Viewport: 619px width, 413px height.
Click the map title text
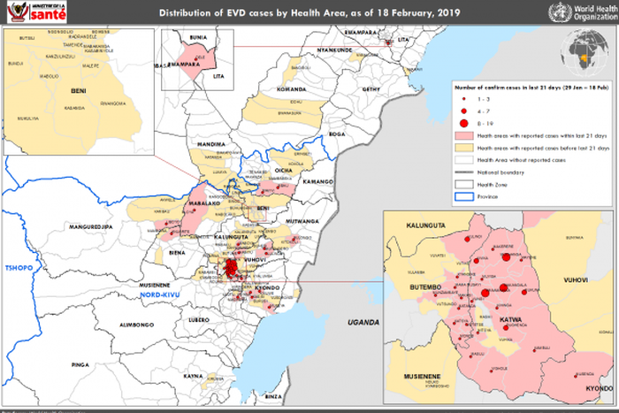tap(309, 13)
